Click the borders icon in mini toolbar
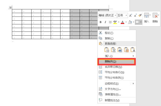 (137, 22)
